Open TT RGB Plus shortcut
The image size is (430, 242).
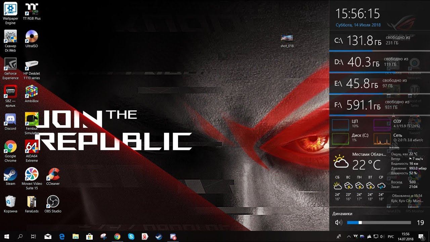(x=32, y=11)
